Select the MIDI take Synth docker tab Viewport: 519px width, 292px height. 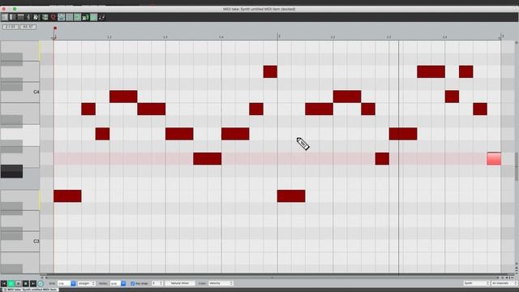tap(30, 290)
